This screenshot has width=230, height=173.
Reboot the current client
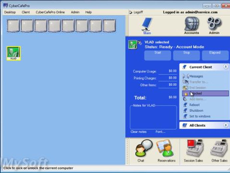194,105
